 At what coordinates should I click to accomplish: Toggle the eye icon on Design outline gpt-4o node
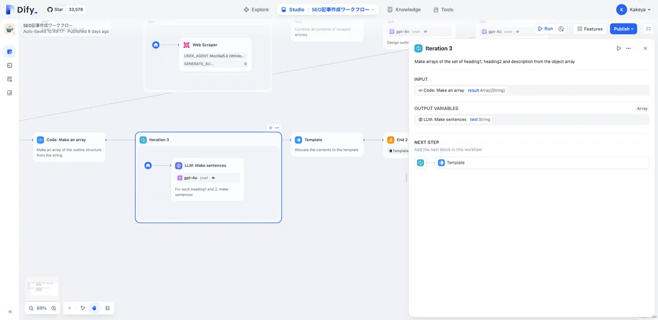click(x=425, y=32)
